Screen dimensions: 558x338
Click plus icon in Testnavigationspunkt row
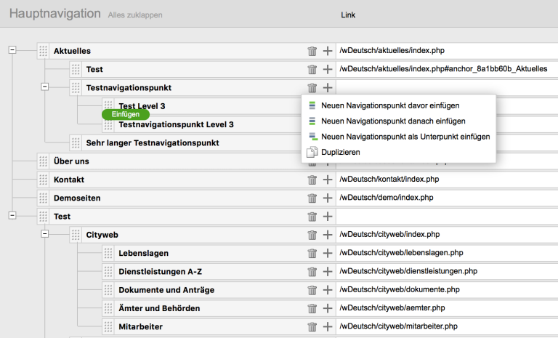[x=328, y=88]
